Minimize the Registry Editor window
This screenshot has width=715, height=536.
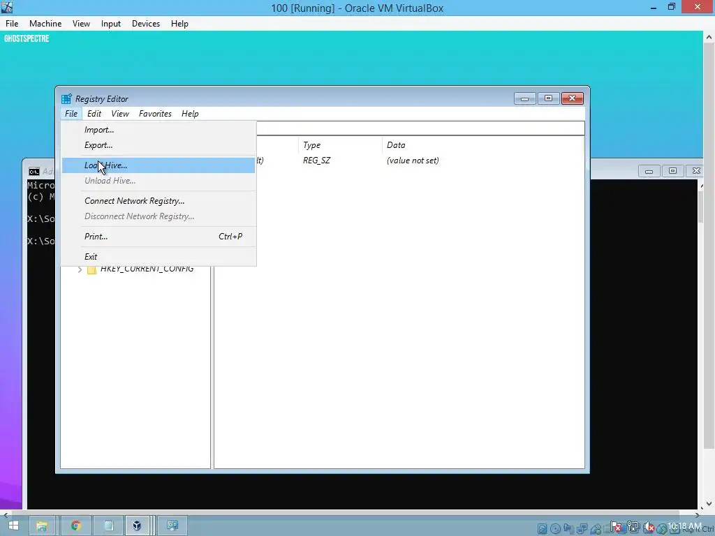tap(525, 98)
